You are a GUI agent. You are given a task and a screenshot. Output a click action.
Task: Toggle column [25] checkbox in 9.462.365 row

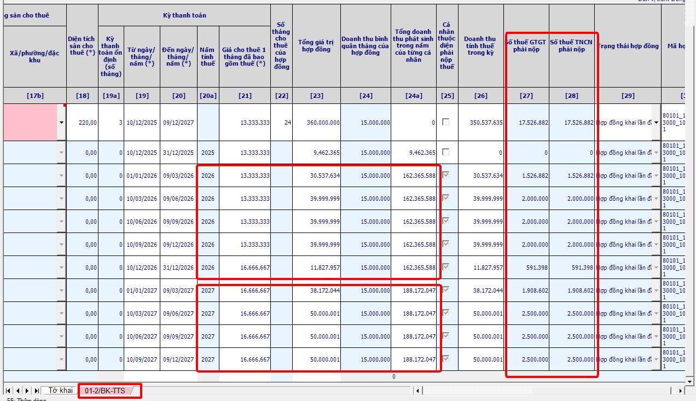(446, 152)
